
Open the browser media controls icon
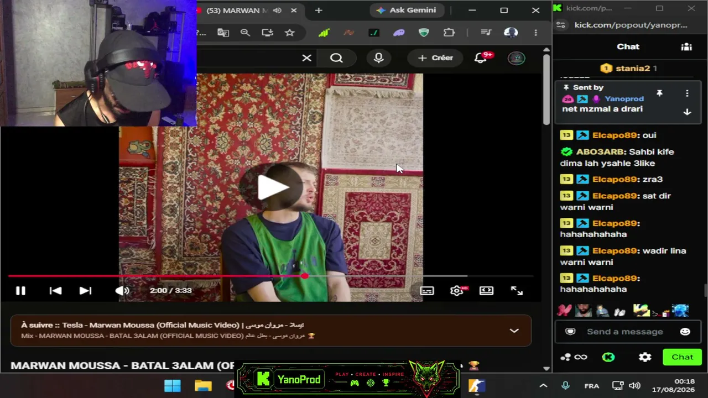tap(486, 33)
